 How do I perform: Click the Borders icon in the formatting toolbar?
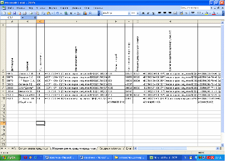(199, 13)
